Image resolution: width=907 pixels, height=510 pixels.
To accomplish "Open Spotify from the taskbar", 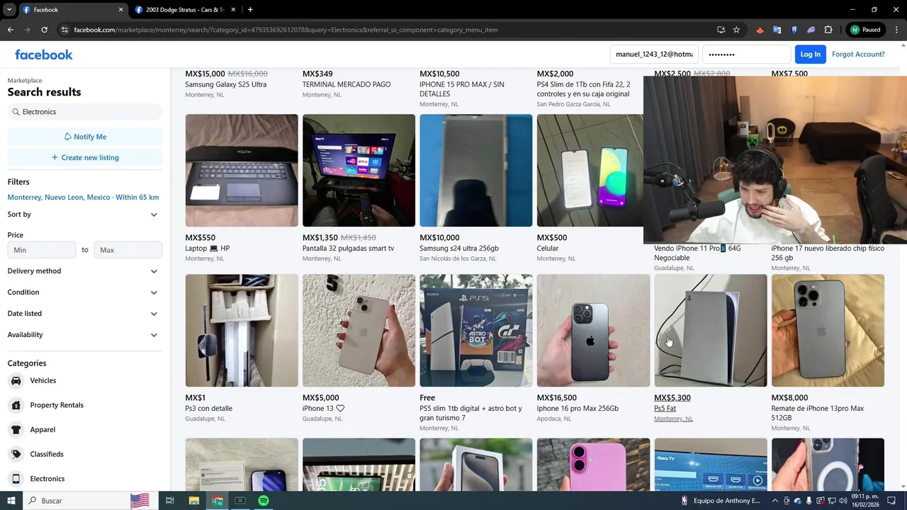I will click(264, 501).
